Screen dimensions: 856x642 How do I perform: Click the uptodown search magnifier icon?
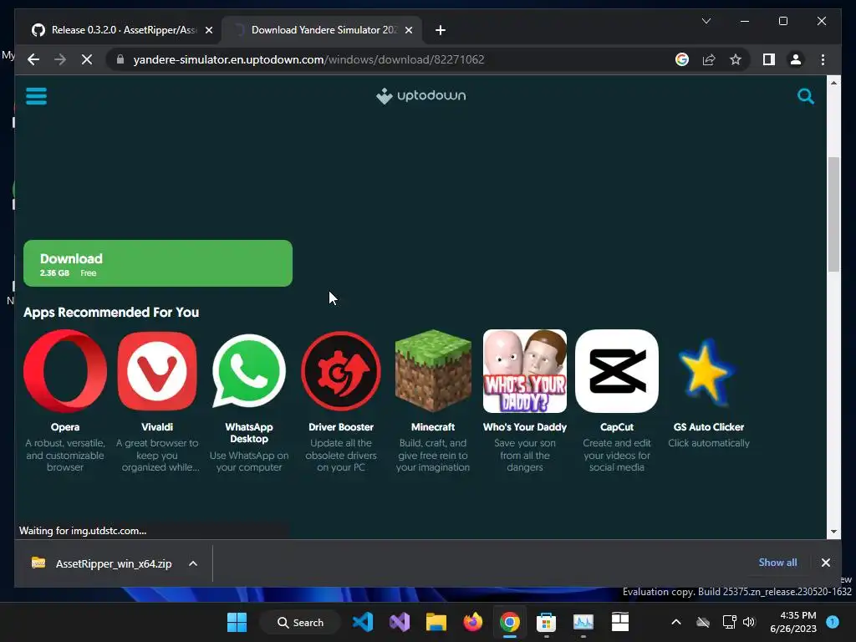[805, 96]
